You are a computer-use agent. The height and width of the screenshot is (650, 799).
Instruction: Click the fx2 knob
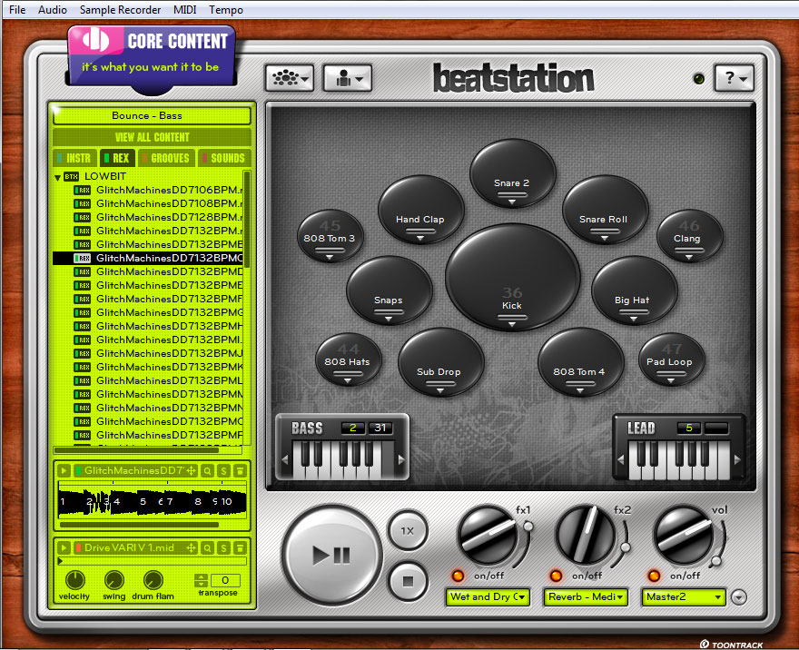tap(586, 535)
